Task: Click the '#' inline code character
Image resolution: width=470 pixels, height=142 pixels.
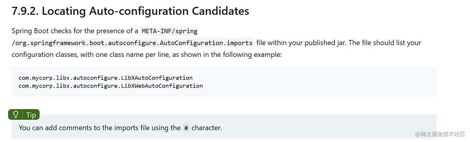Action: coord(186,128)
